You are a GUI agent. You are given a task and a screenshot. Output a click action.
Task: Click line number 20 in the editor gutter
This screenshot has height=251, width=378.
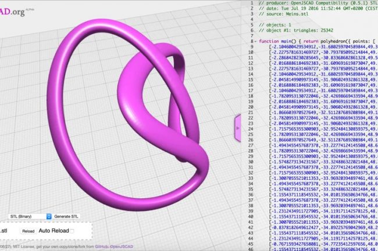pyautogui.click(x=248, y=110)
